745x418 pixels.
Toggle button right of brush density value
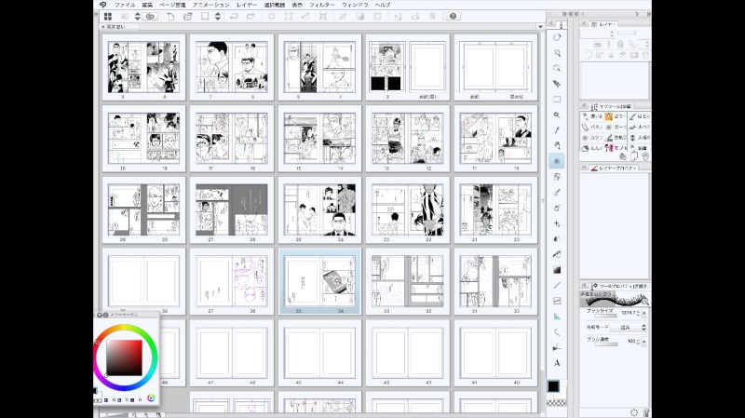tap(644, 341)
